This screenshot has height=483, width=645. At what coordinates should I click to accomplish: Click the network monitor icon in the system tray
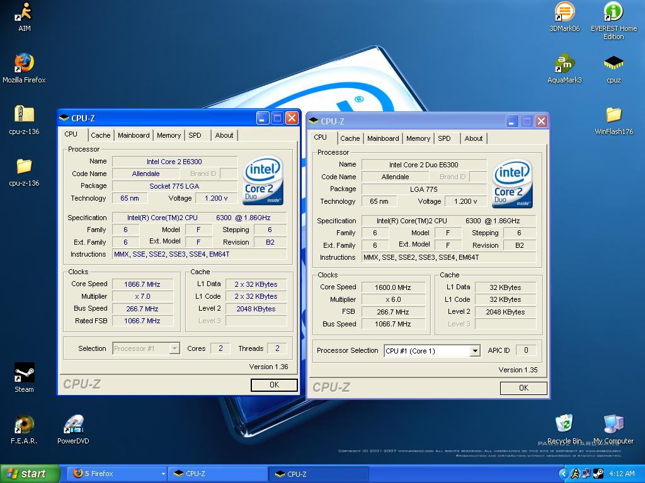coord(586,474)
